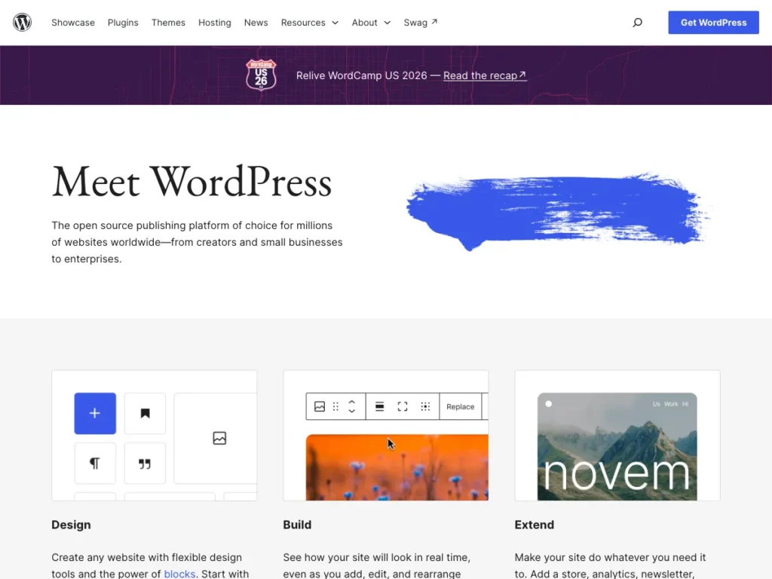This screenshot has width=772, height=579.
Task: Select the bookmark block icon
Action: click(145, 414)
